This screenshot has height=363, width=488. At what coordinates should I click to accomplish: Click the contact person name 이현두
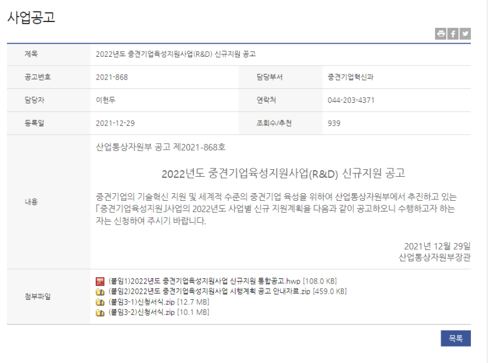pos(105,100)
